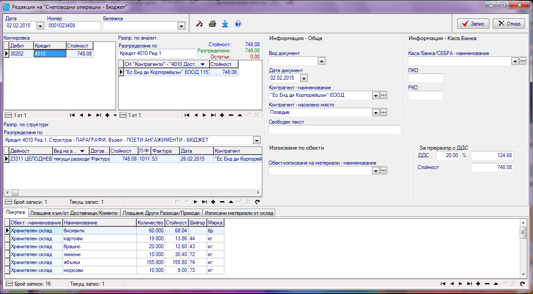Screen dimensions: 533x294
Task: Open the Обект-изписване на материали dropdown
Action: coord(376,170)
